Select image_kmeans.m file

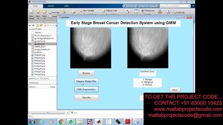pyautogui.click(x=42, y=49)
